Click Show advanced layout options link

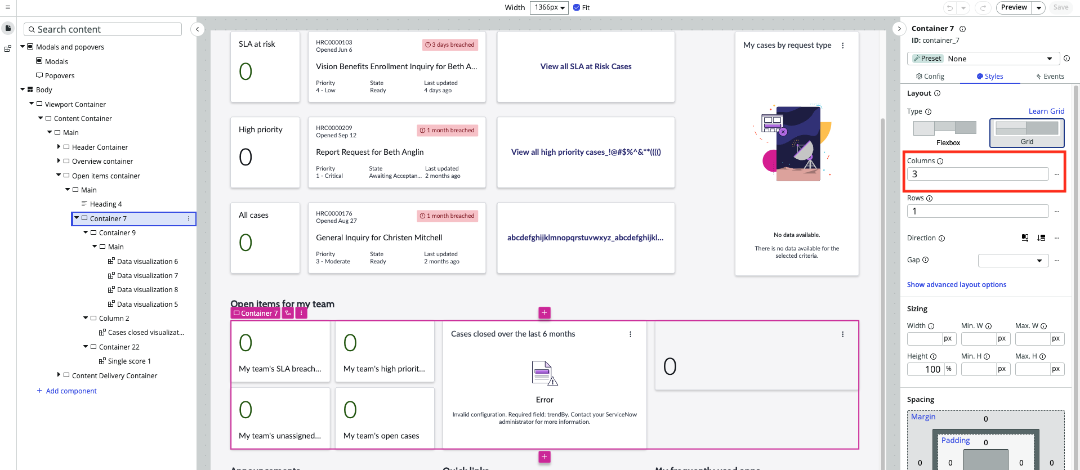(x=957, y=285)
